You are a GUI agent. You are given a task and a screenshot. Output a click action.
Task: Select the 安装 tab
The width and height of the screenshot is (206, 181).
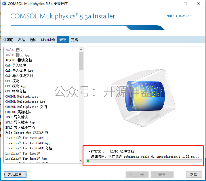[63, 40]
